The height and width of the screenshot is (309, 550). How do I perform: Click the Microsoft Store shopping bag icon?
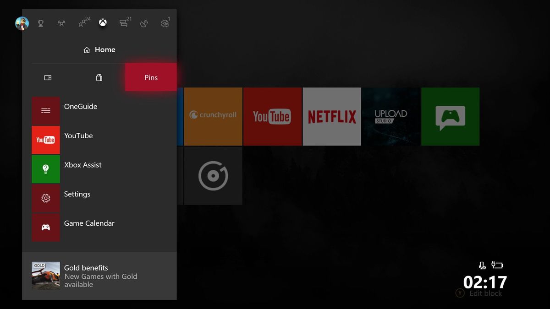(99, 77)
